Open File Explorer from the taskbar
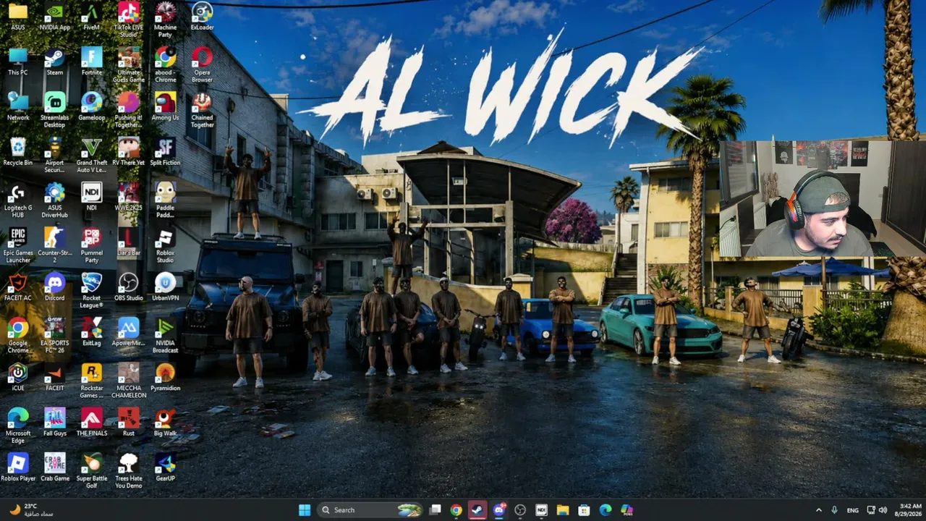926x521 pixels. pos(563,510)
